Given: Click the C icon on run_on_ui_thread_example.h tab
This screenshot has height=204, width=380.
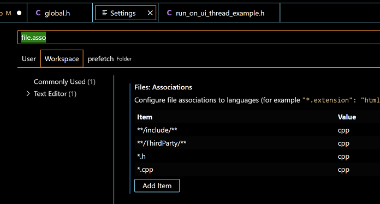Looking at the screenshot, I should point(169,13).
